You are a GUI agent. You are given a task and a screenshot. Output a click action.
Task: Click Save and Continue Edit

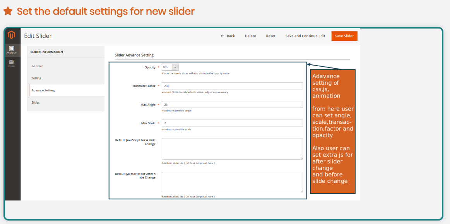[x=305, y=36]
